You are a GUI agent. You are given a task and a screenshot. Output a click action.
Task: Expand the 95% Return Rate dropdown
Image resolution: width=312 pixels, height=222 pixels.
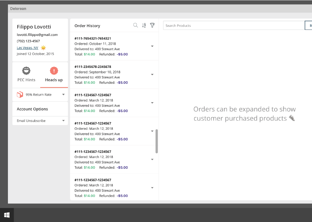click(x=63, y=95)
